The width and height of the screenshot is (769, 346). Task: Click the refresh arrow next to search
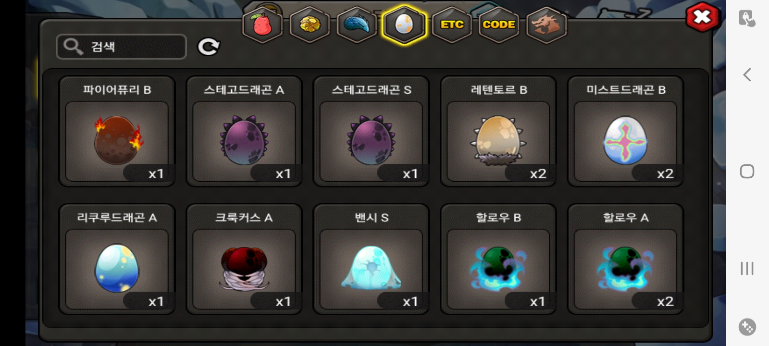click(209, 47)
